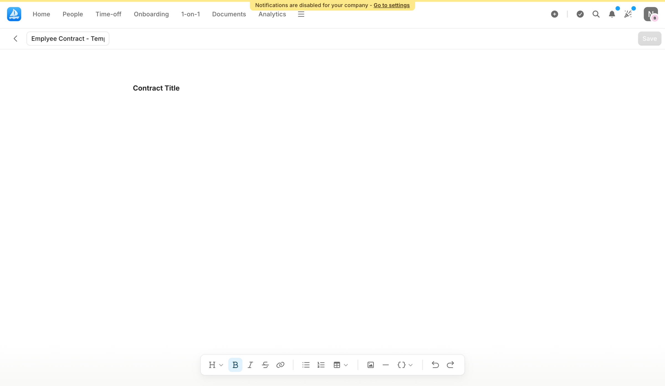Open search with the magnifier icon

tap(596, 14)
